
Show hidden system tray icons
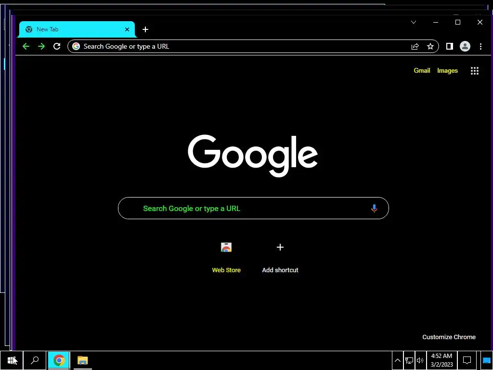[397, 360]
